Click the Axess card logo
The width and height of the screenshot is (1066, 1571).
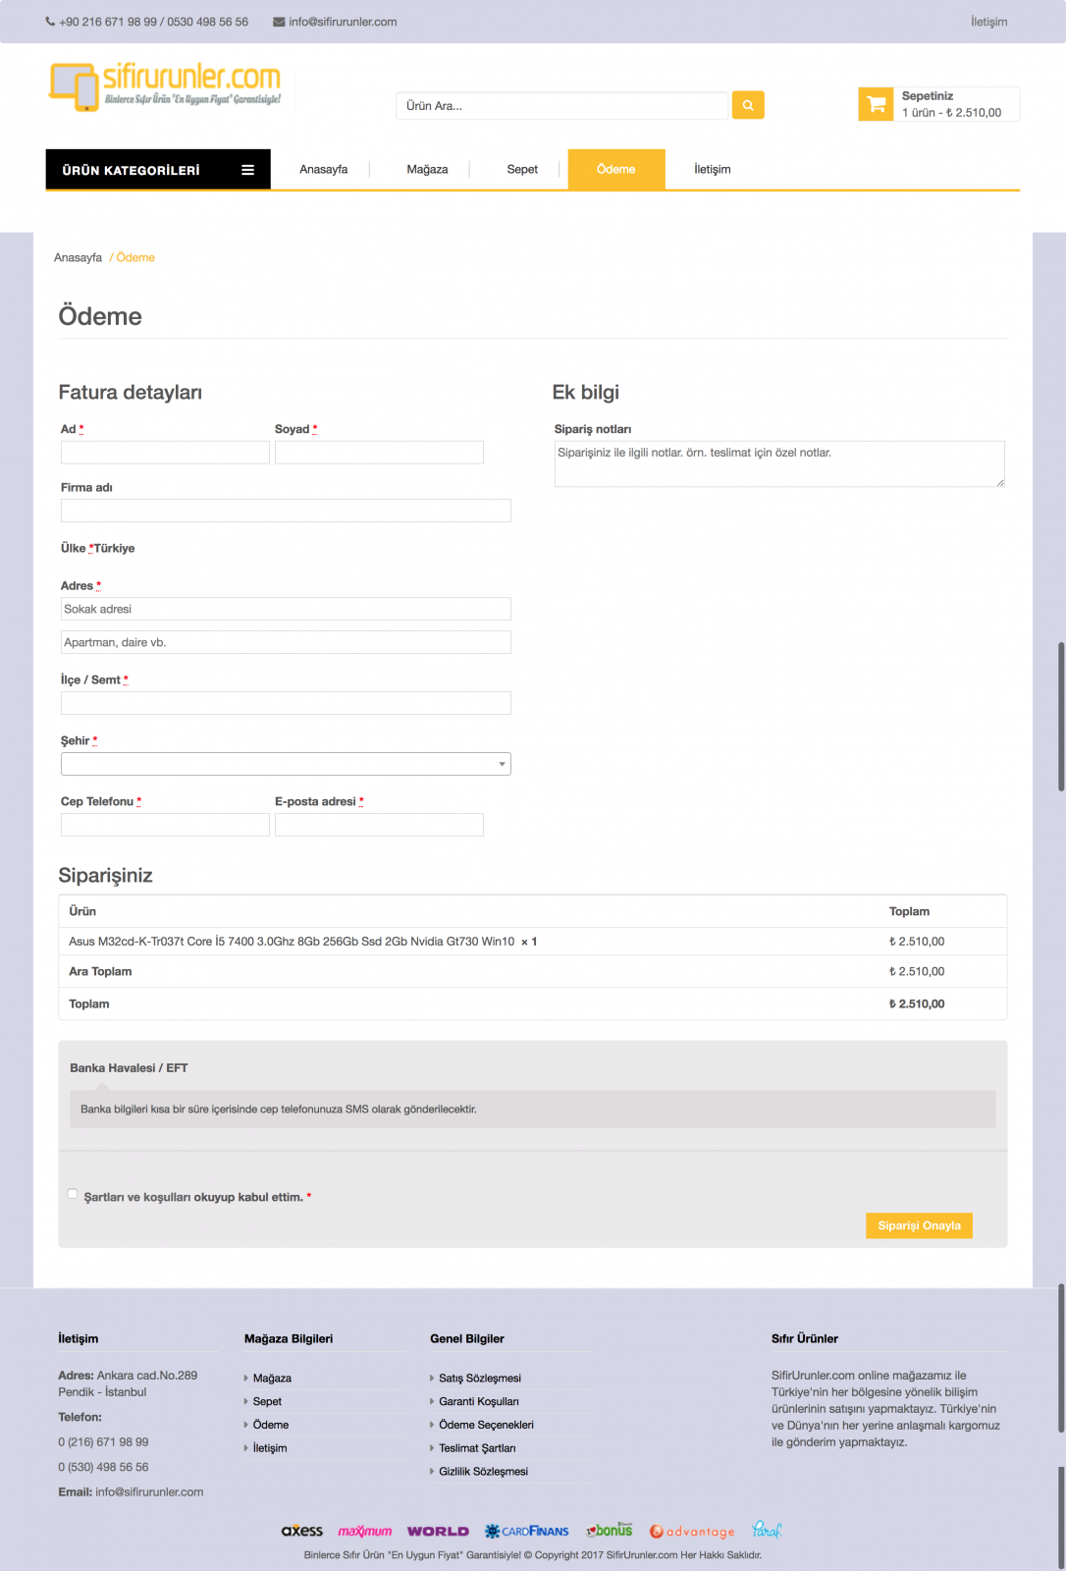tap(301, 1531)
